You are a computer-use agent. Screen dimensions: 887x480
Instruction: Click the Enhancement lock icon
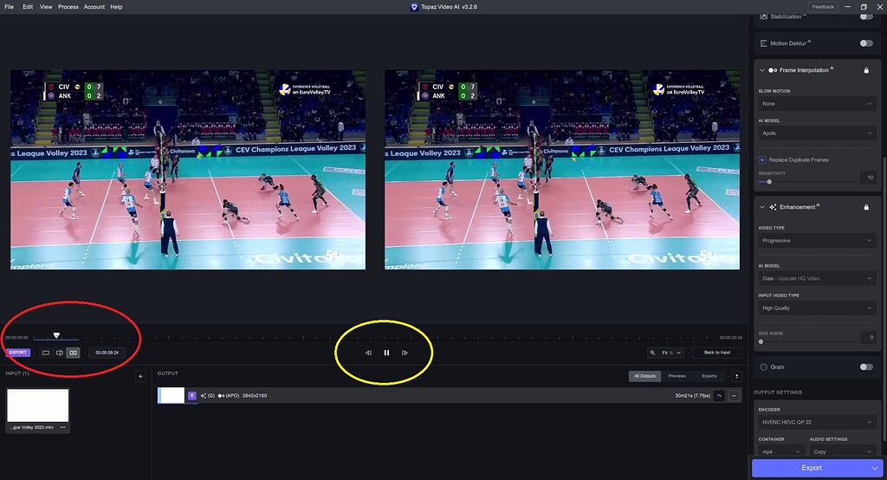pos(866,207)
